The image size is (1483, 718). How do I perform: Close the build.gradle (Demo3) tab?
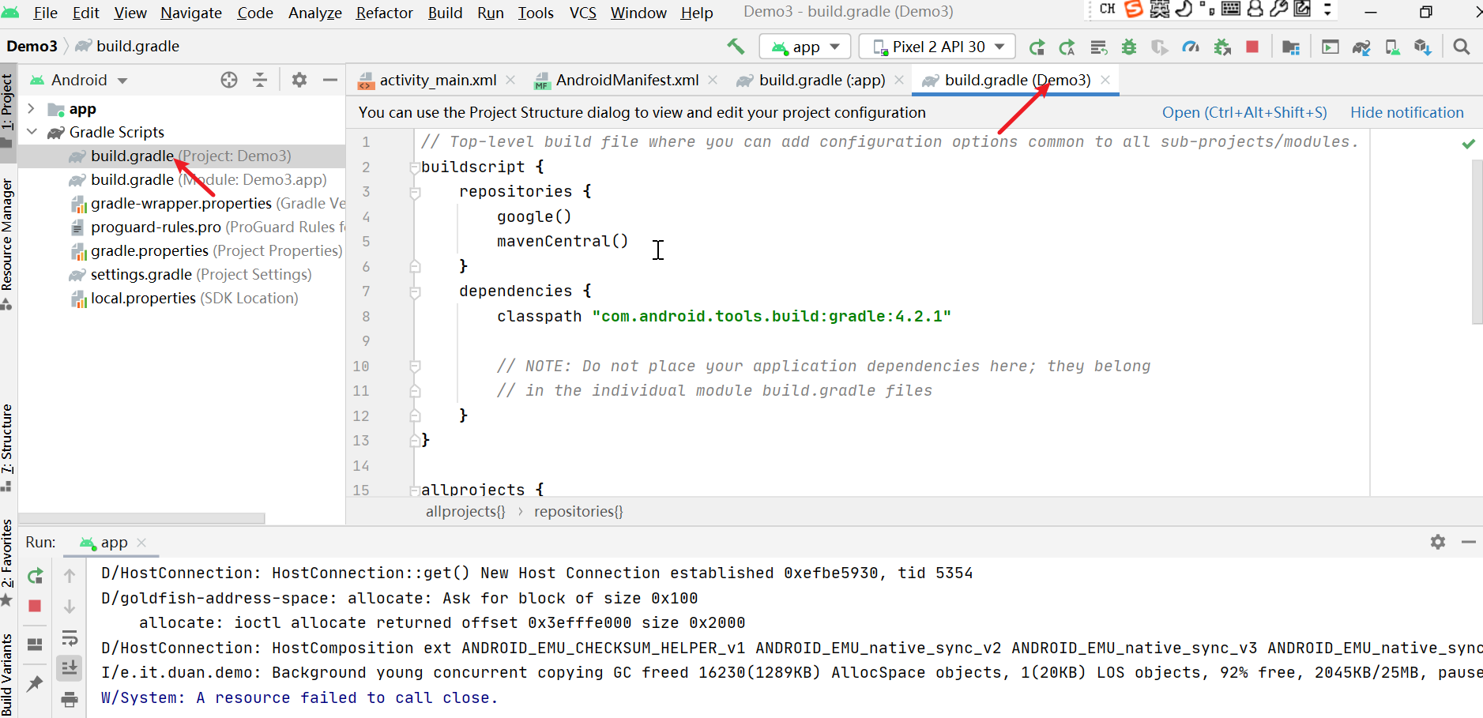[1105, 80]
